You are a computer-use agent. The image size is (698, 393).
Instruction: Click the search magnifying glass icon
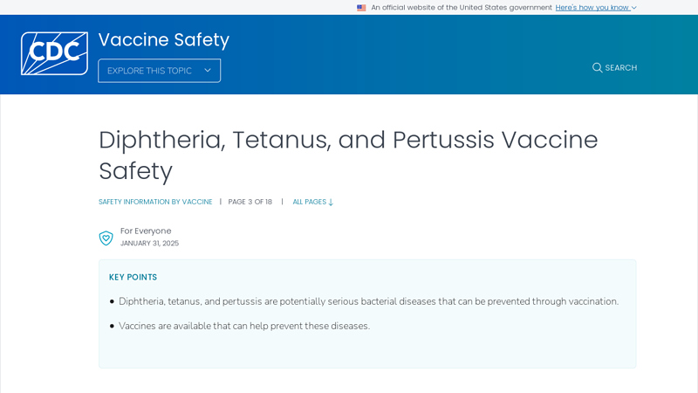pyautogui.click(x=597, y=68)
